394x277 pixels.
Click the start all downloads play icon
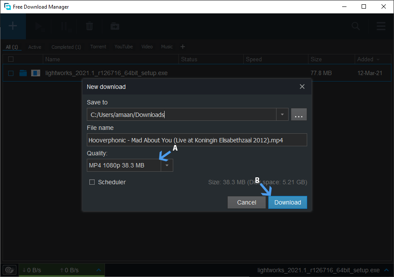point(39,26)
